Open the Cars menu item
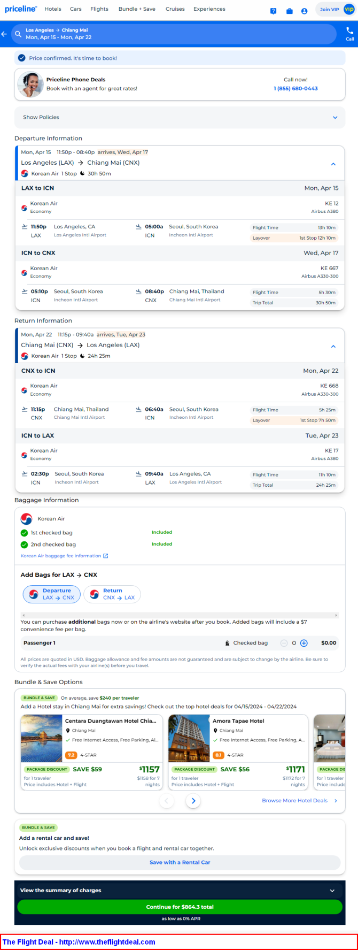Image resolution: width=358 pixels, height=950 pixels. coord(76,9)
